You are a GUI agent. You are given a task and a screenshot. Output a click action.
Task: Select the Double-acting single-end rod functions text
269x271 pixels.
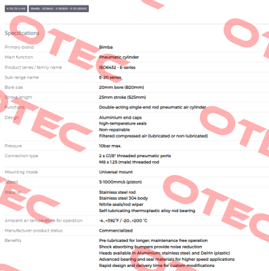pyautogui.click(x=152, y=107)
